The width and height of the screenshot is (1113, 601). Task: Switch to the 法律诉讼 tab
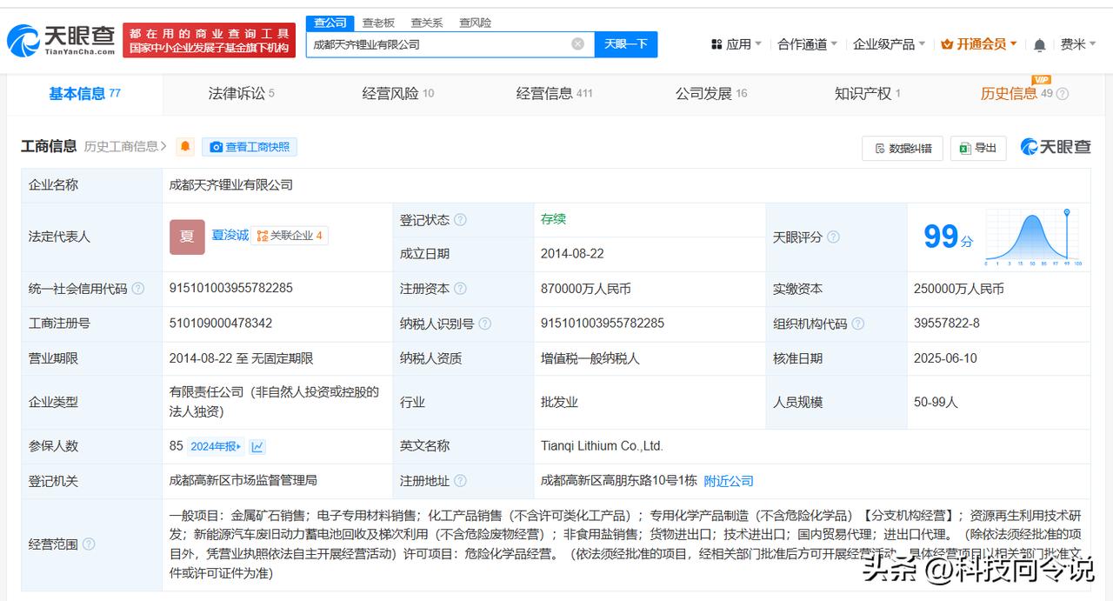point(241,94)
